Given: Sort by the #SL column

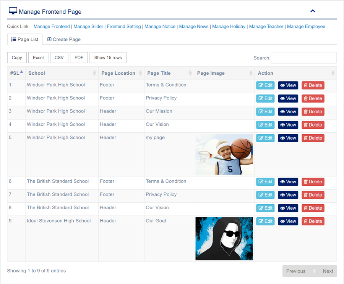Looking at the screenshot, I should (x=16, y=73).
